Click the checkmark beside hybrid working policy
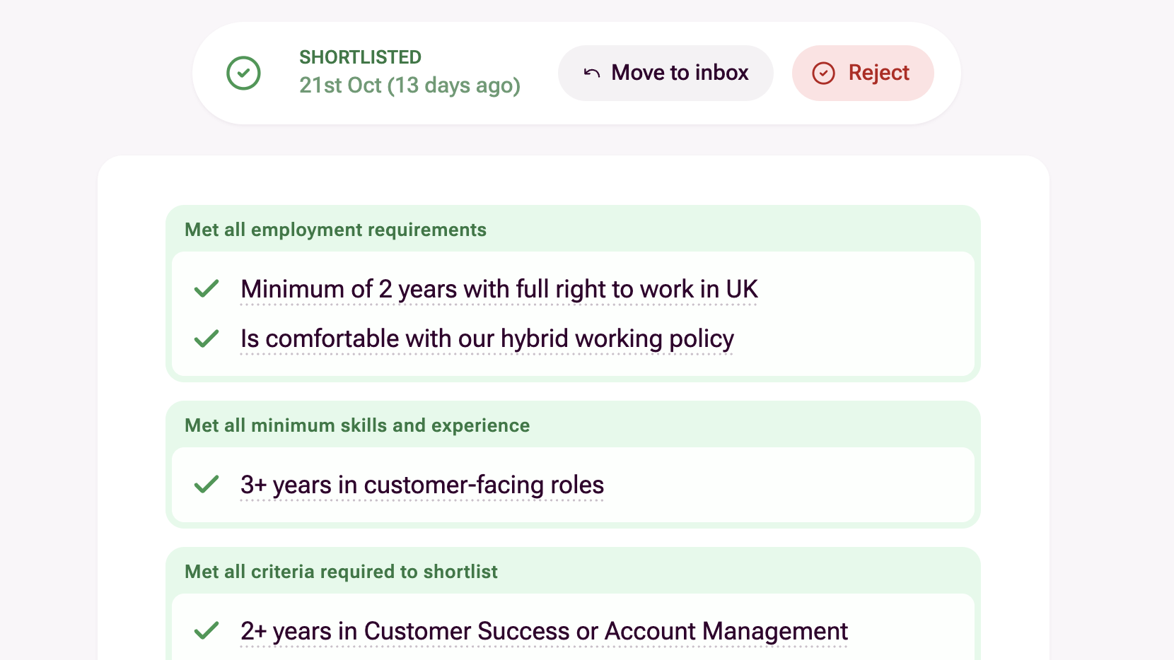Image resolution: width=1174 pixels, height=660 pixels. [207, 339]
